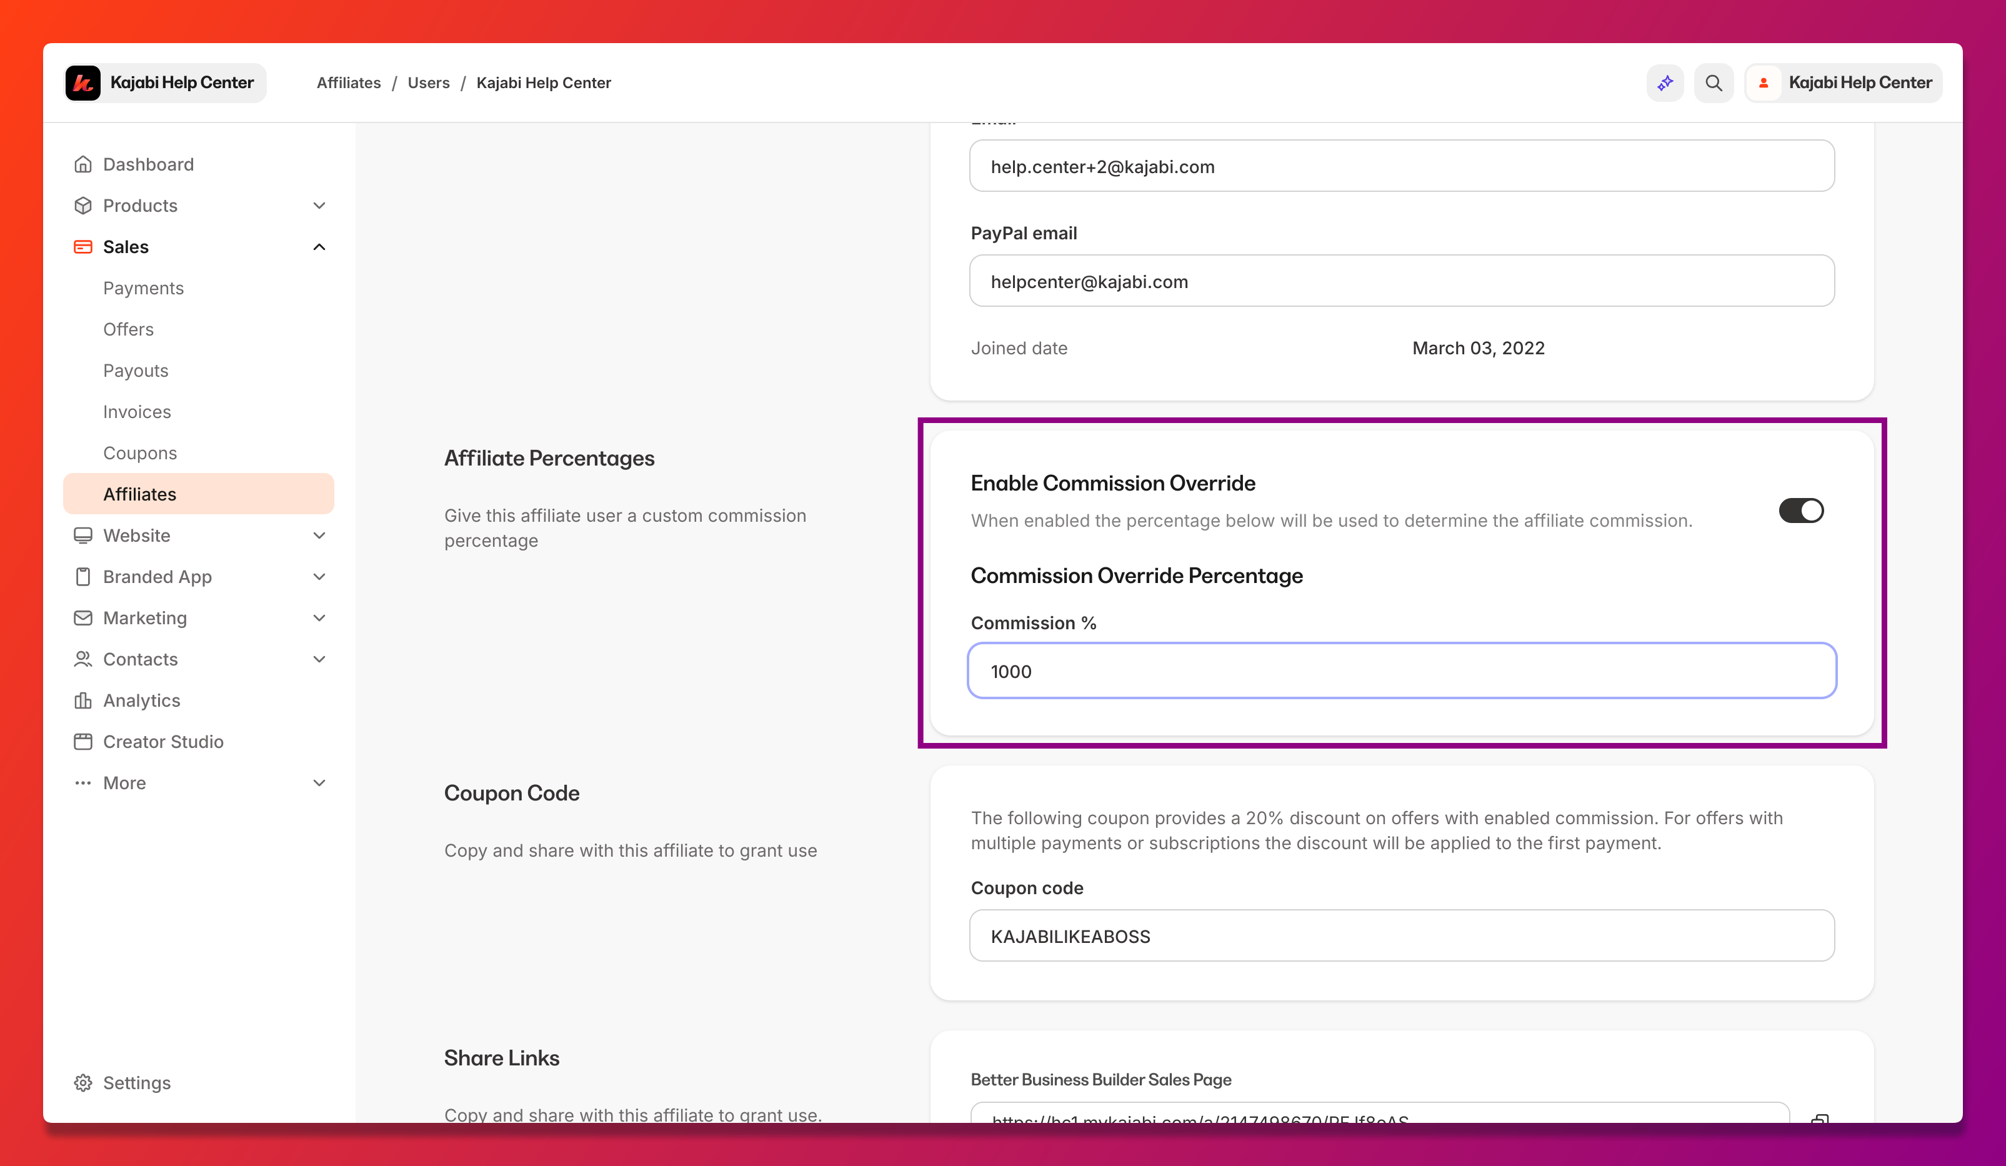Click Kajabi Help Center site switcher
Viewport: 2006px width, 1166px height.
point(165,82)
